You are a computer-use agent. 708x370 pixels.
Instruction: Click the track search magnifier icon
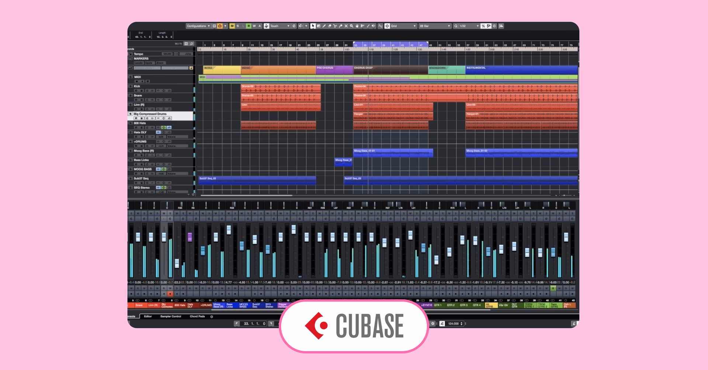[x=192, y=44]
